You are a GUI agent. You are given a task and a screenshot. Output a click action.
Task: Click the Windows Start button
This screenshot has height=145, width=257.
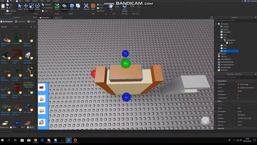pos(2,140)
